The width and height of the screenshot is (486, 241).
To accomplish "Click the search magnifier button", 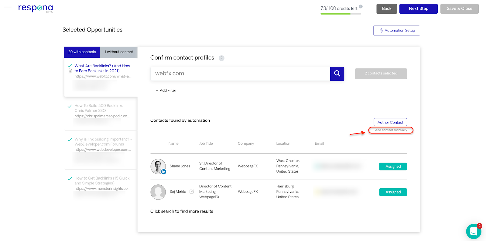I will point(337,74).
